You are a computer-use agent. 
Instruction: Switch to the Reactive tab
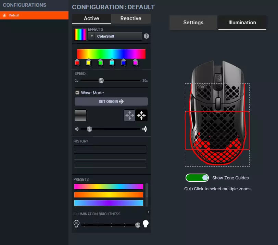[131, 18]
